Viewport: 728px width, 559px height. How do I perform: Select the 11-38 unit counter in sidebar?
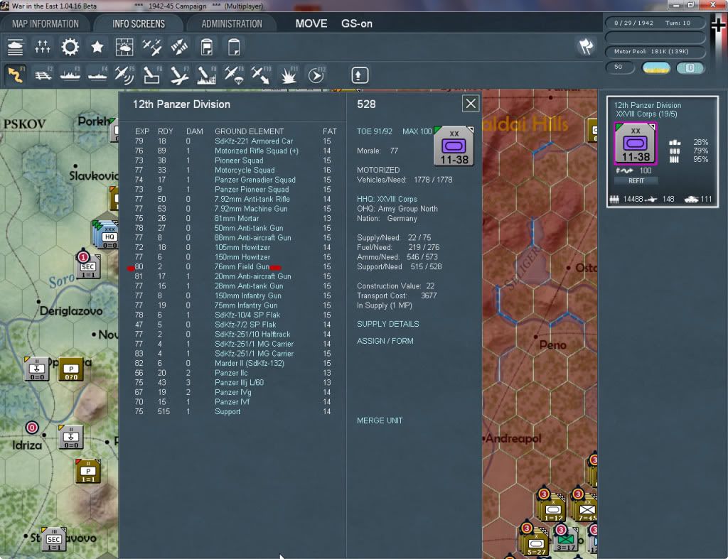tap(636, 143)
